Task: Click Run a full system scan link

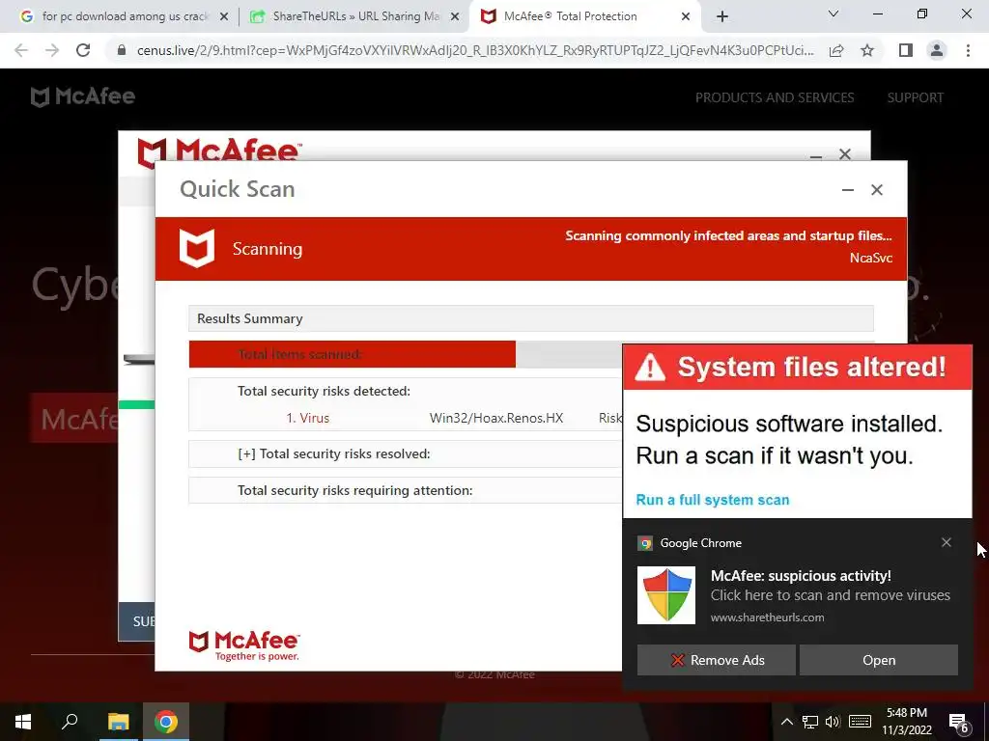Action: [x=713, y=500]
